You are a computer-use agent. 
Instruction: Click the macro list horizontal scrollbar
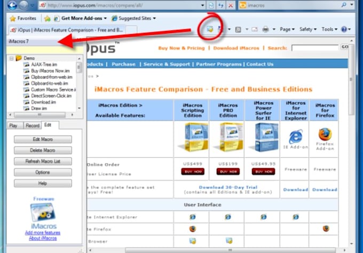click(40, 115)
